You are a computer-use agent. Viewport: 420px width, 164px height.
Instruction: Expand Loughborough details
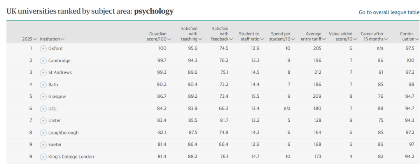pyautogui.click(x=43, y=133)
